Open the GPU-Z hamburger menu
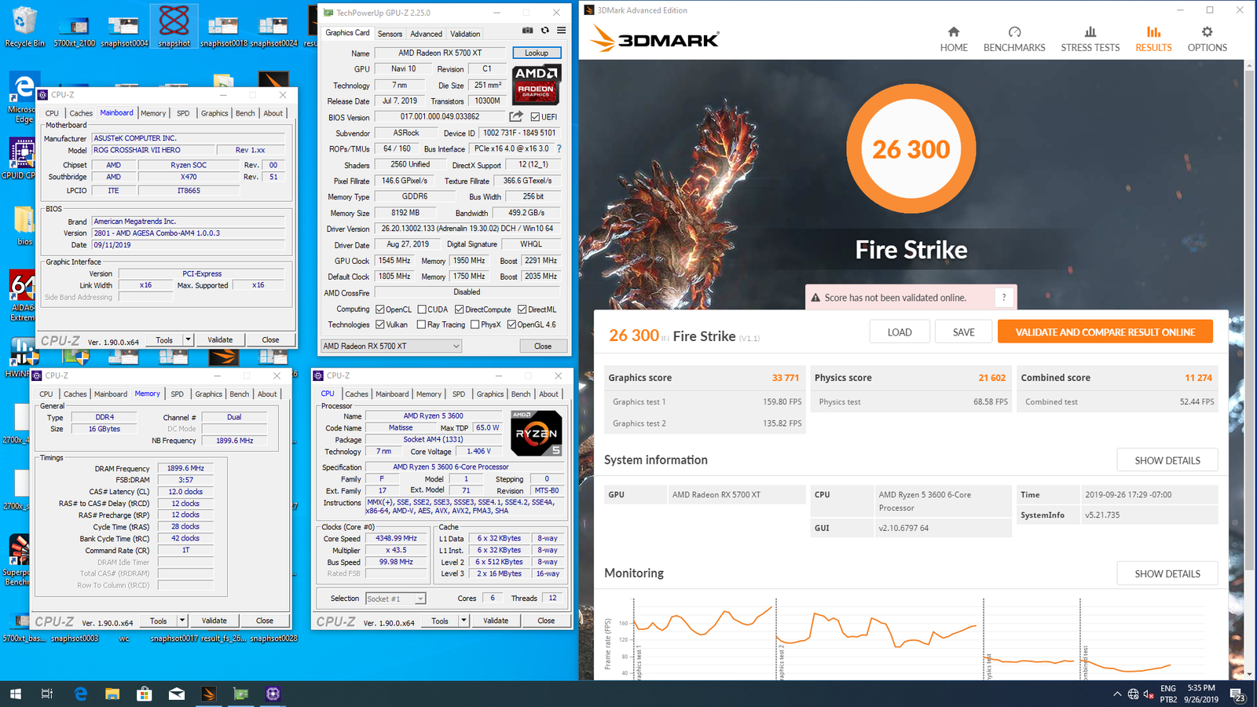The image size is (1257, 707). click(561, 31)
